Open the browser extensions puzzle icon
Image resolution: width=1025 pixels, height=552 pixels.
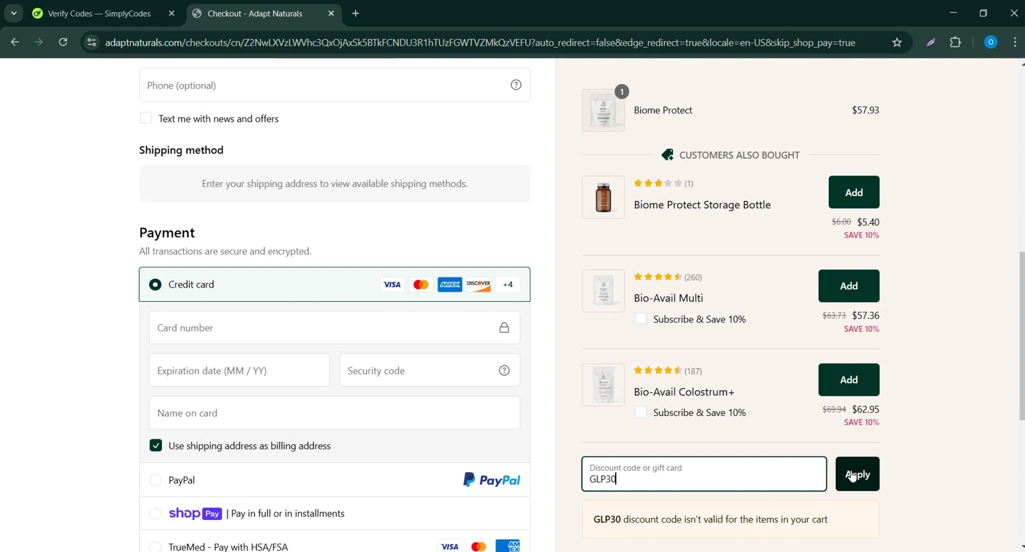point(955,42)
